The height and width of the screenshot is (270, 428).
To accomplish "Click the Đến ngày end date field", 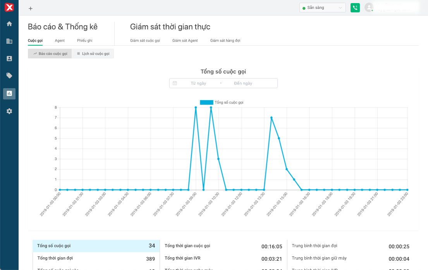I will (243, 83).
